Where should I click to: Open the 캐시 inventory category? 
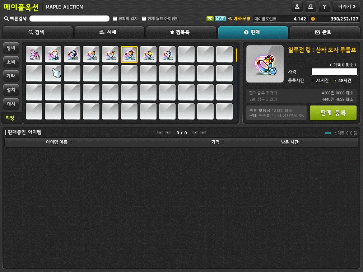(x=11, y=104)
